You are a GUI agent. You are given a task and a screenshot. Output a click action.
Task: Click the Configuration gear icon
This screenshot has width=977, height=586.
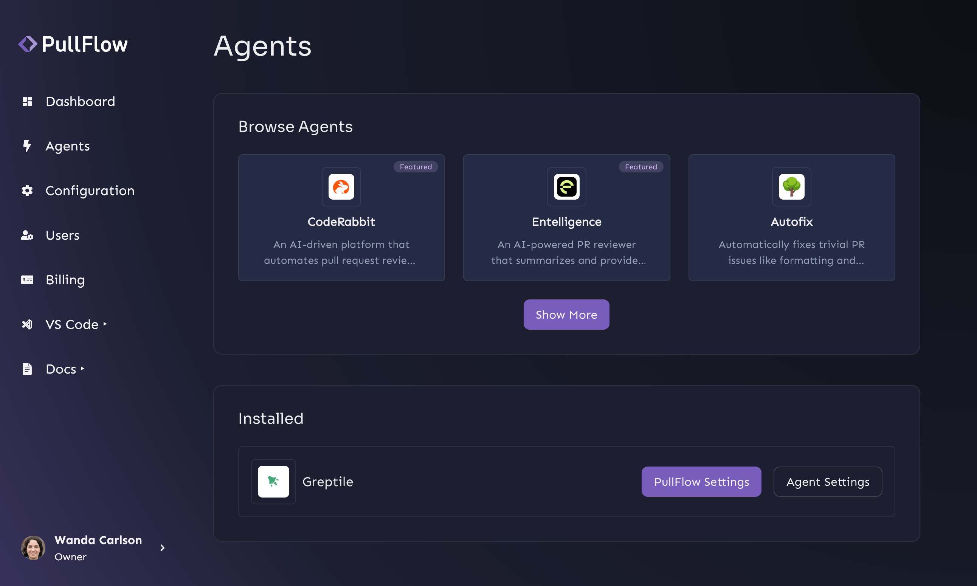pos(27,191)
